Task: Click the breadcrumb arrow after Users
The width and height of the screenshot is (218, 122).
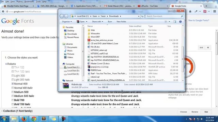Action: pos(99,16)
